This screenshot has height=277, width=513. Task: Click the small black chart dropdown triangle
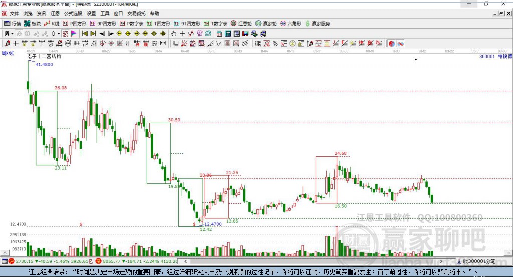[416, 60]
